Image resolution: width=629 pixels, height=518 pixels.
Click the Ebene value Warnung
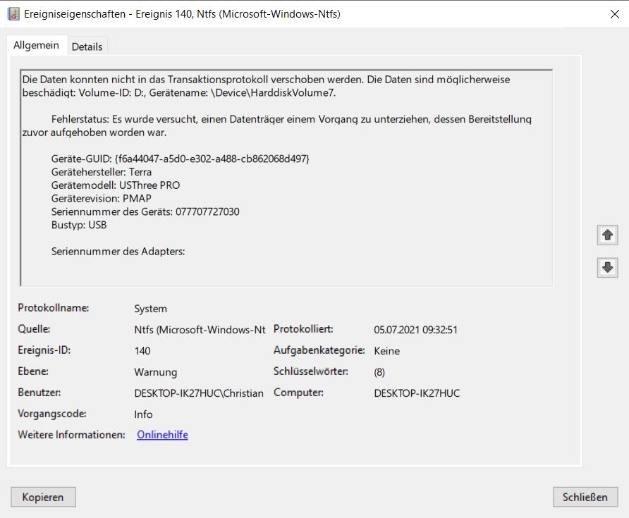coord(155,372)
